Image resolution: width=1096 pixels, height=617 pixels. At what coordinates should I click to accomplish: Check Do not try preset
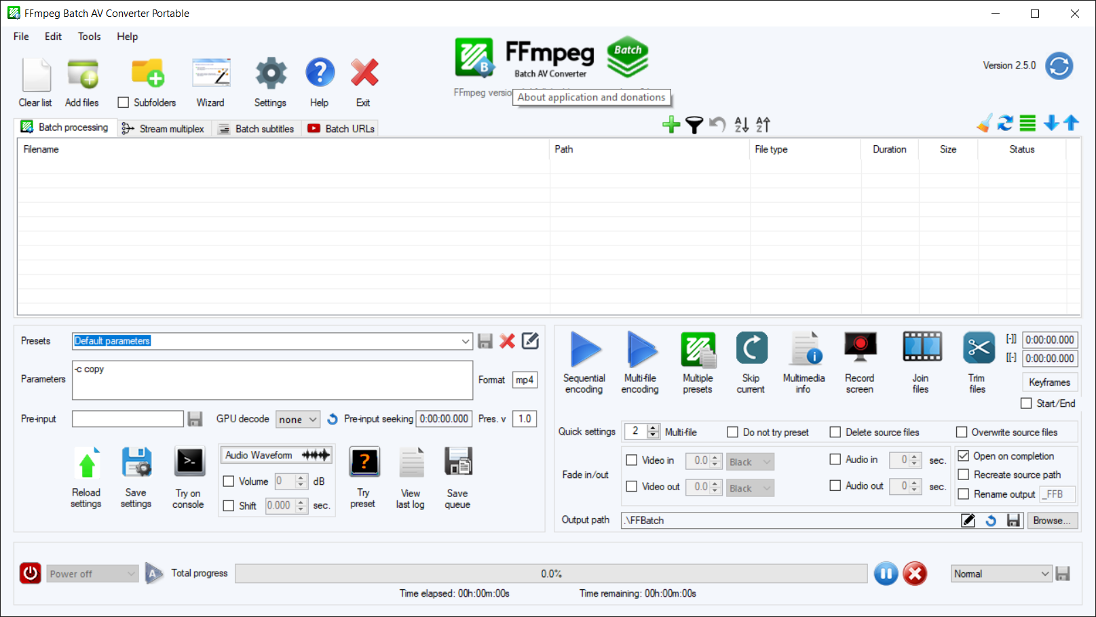[733, 432]
